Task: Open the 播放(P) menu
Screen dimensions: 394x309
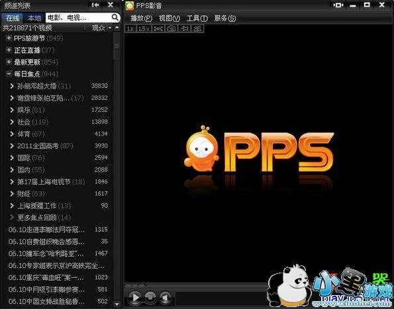Action: (x=142, y=18)
